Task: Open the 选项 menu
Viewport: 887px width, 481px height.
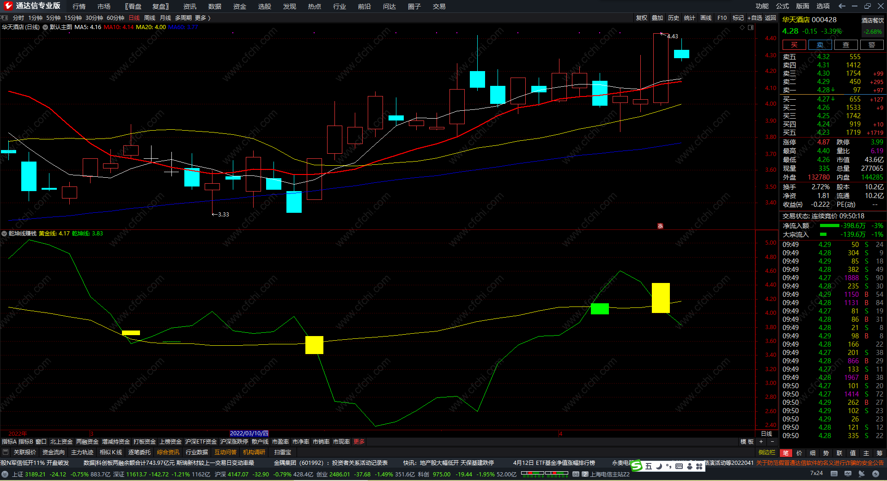Action: [823, 6]
